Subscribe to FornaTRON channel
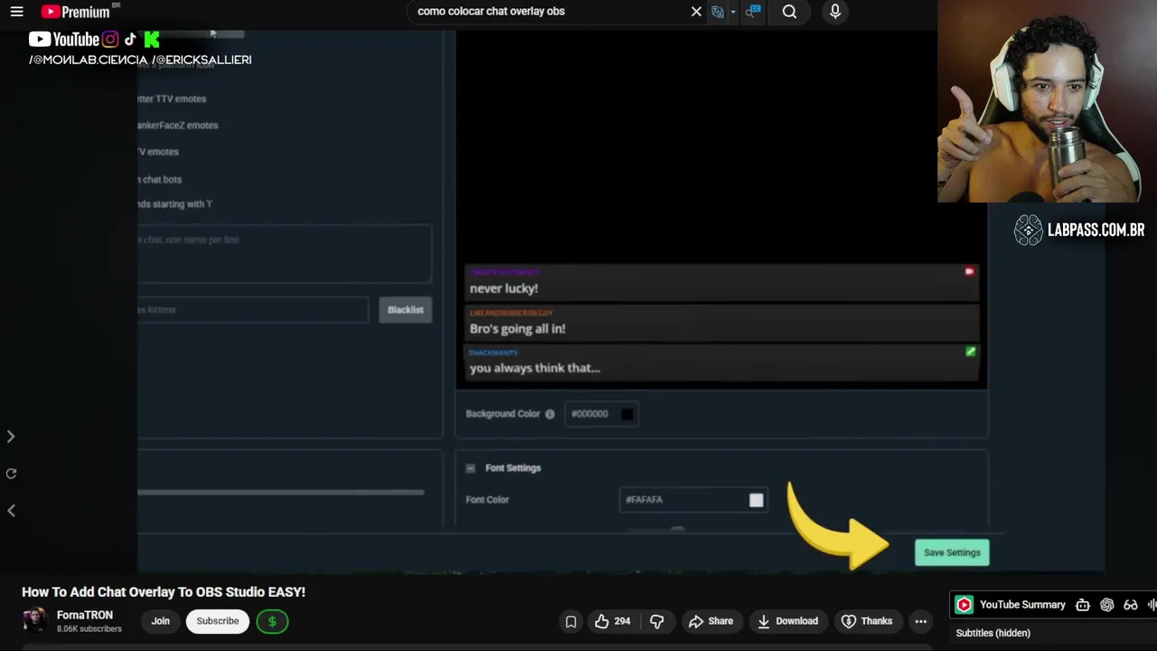Viewport: 1157px width, 651px height. pos(218,621)
